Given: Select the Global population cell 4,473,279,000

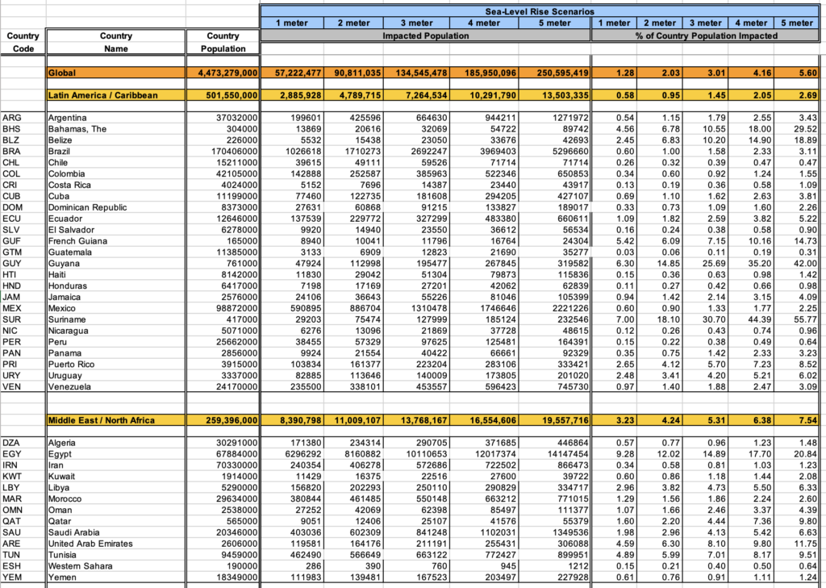Looking at the screenshot, I should point(223,73).
